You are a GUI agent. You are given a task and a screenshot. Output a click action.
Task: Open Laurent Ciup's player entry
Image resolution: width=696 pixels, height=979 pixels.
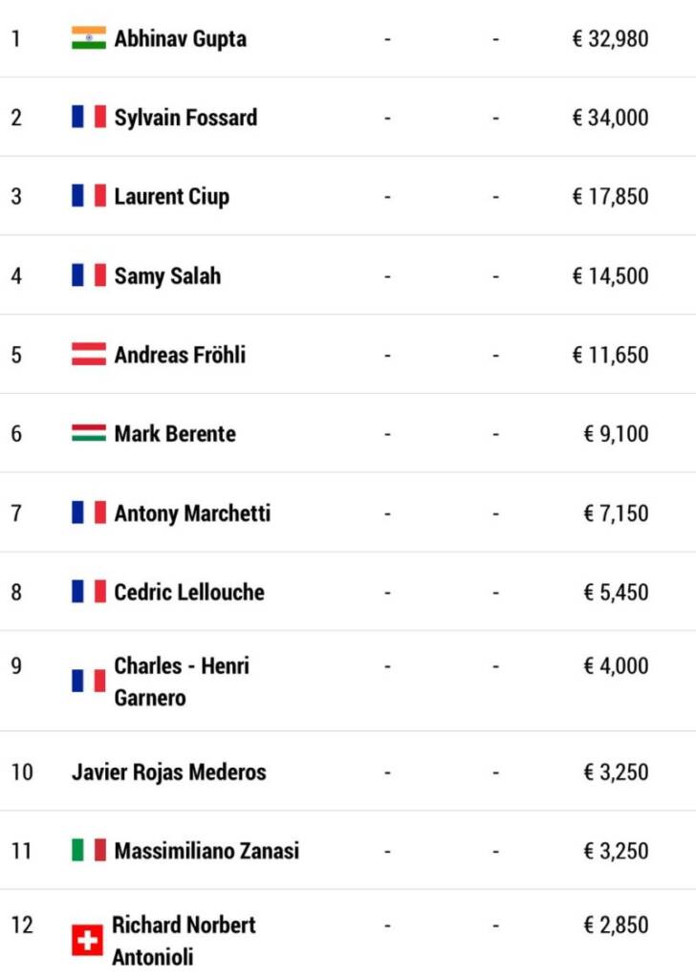tap(172, 197)
